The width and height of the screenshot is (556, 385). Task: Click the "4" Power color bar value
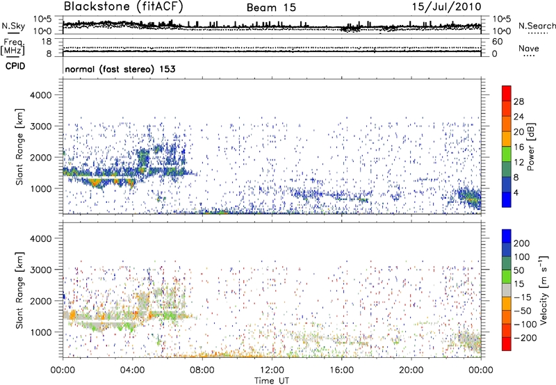516,193
